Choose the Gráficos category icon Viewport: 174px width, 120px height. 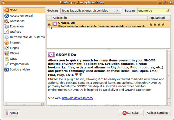[x=7, y=32]
